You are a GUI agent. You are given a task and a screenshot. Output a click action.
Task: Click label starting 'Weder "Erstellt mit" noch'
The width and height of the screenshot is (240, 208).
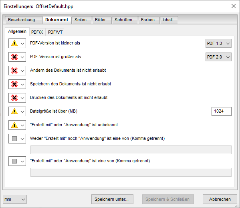coord(97,138)
